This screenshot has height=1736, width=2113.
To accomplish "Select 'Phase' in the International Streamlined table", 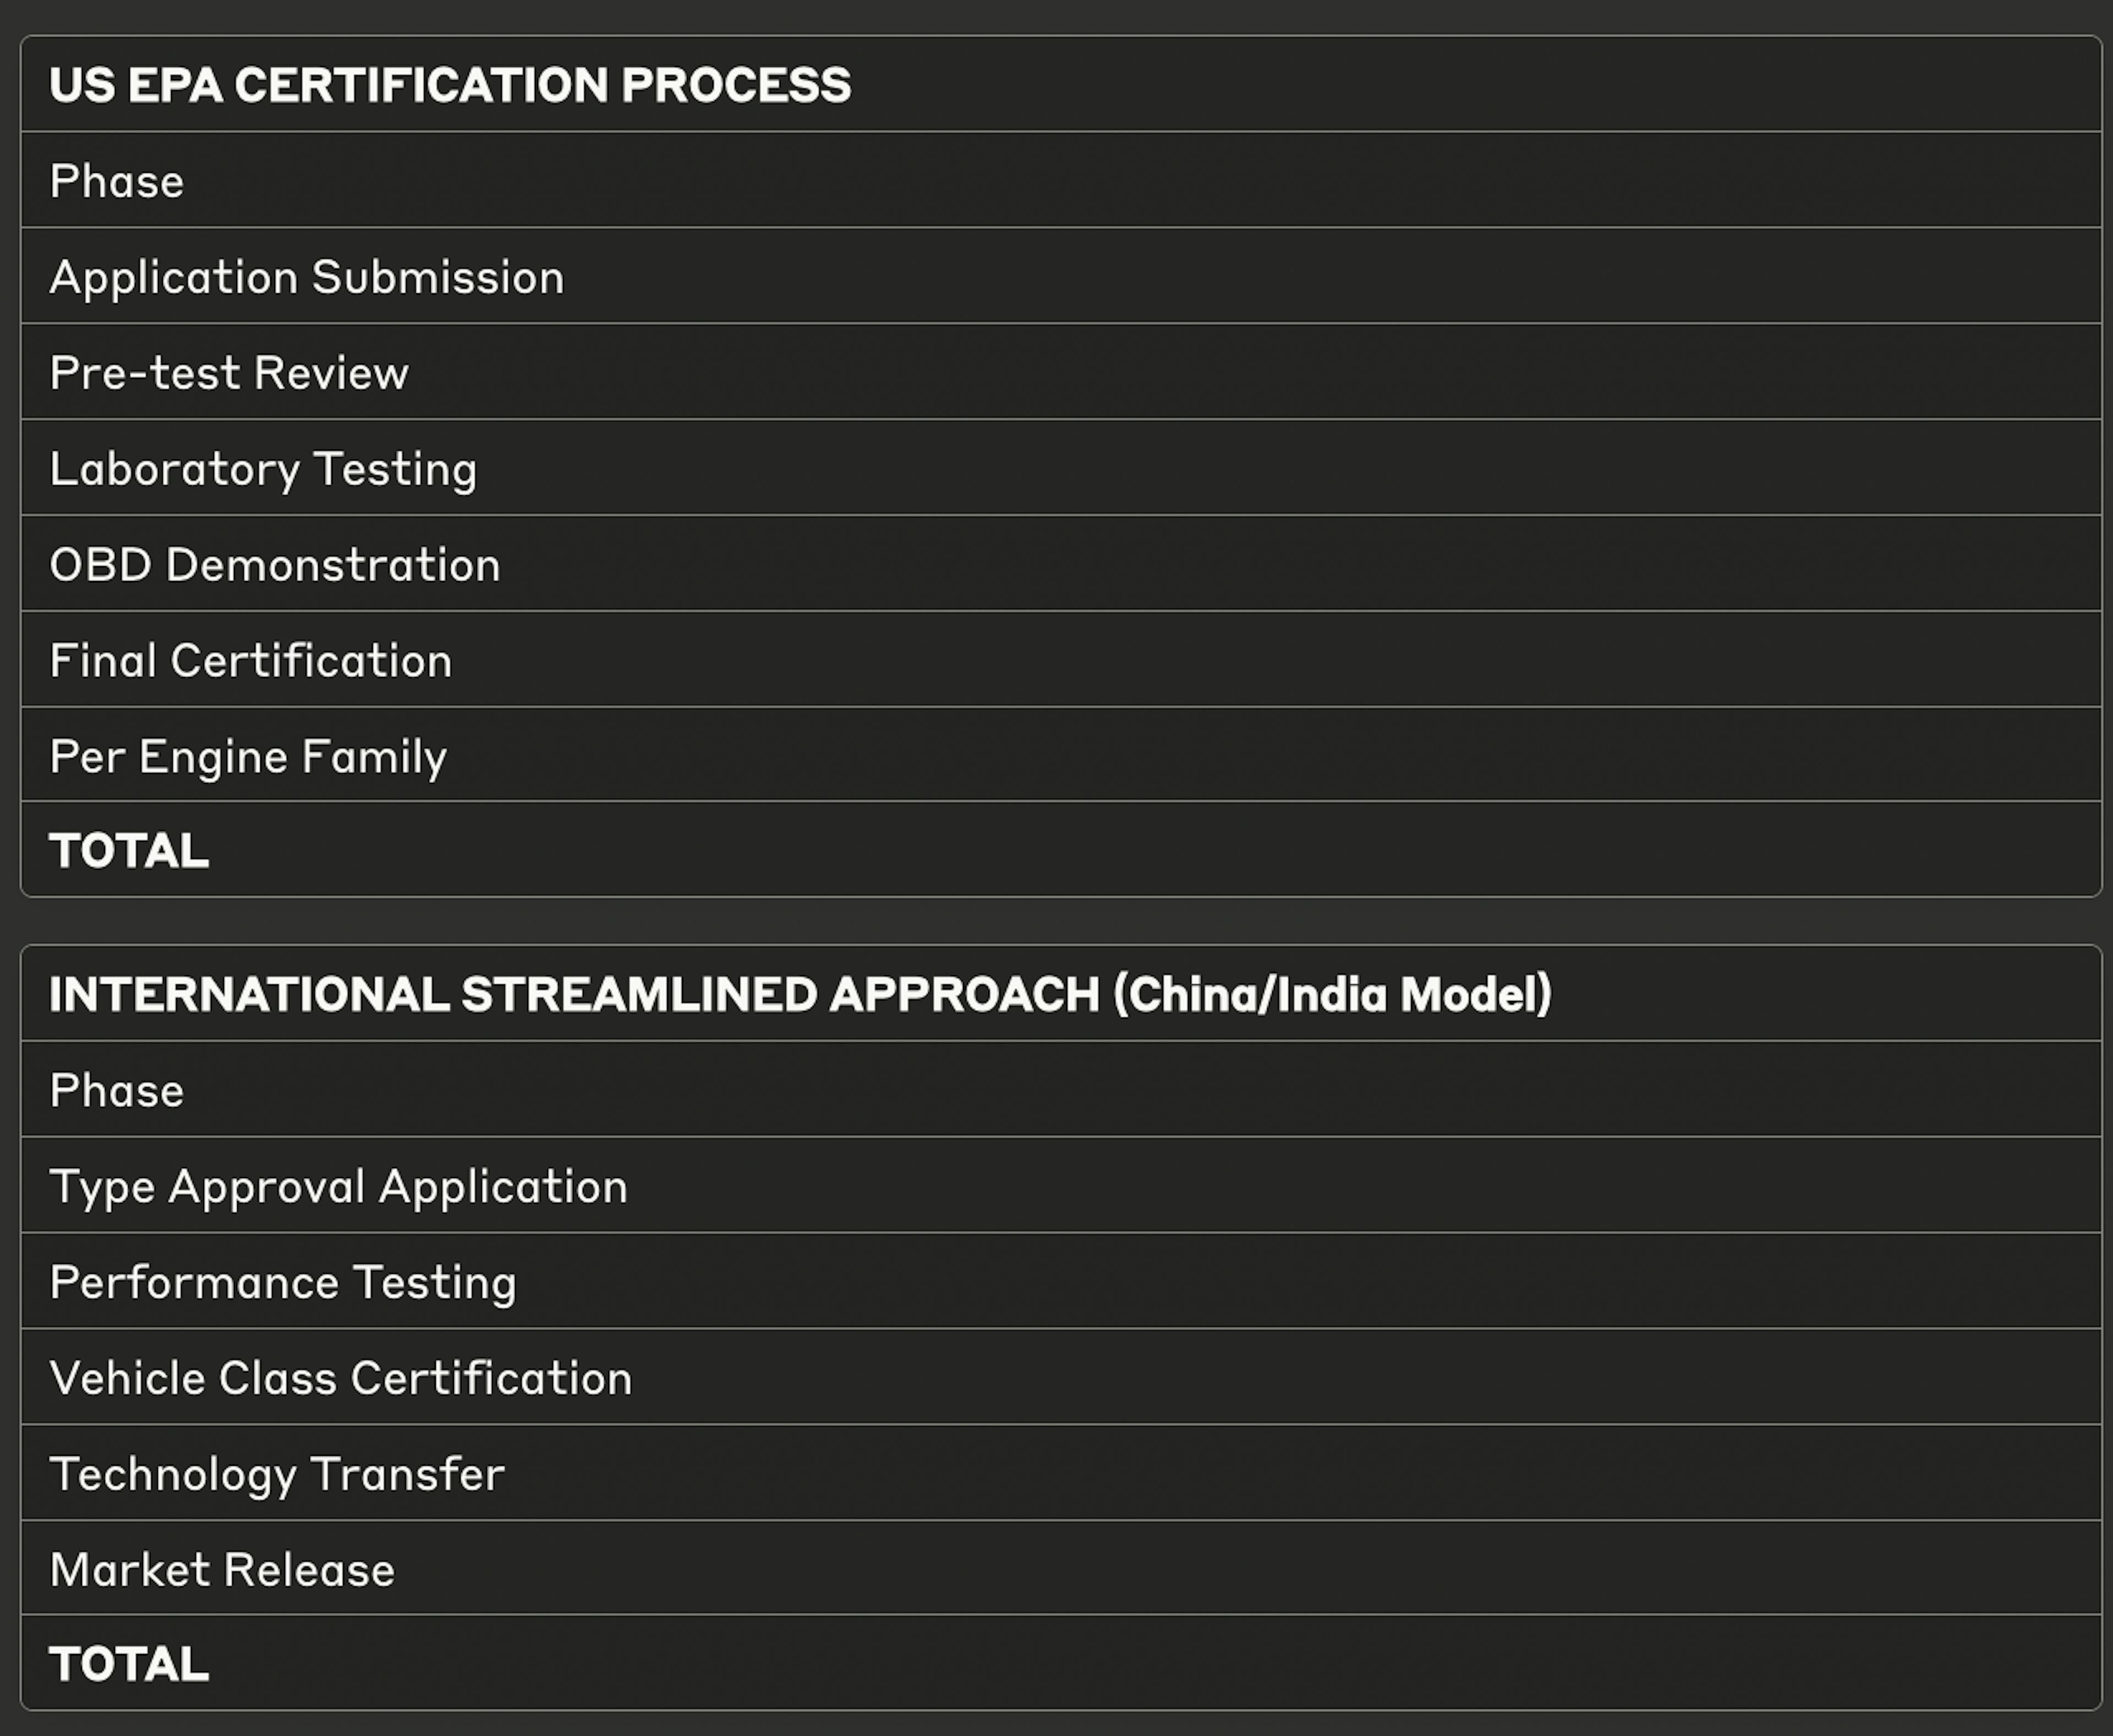I will 1060,1089.
